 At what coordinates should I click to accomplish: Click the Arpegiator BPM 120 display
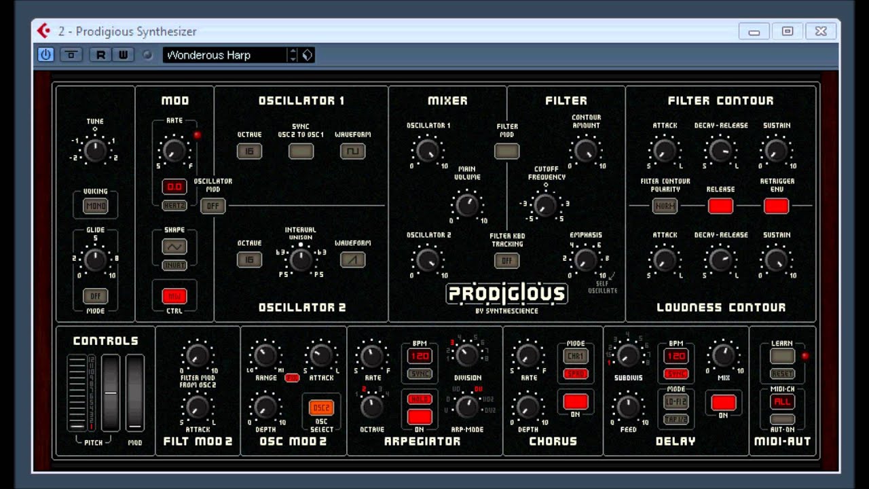point(420,357)
